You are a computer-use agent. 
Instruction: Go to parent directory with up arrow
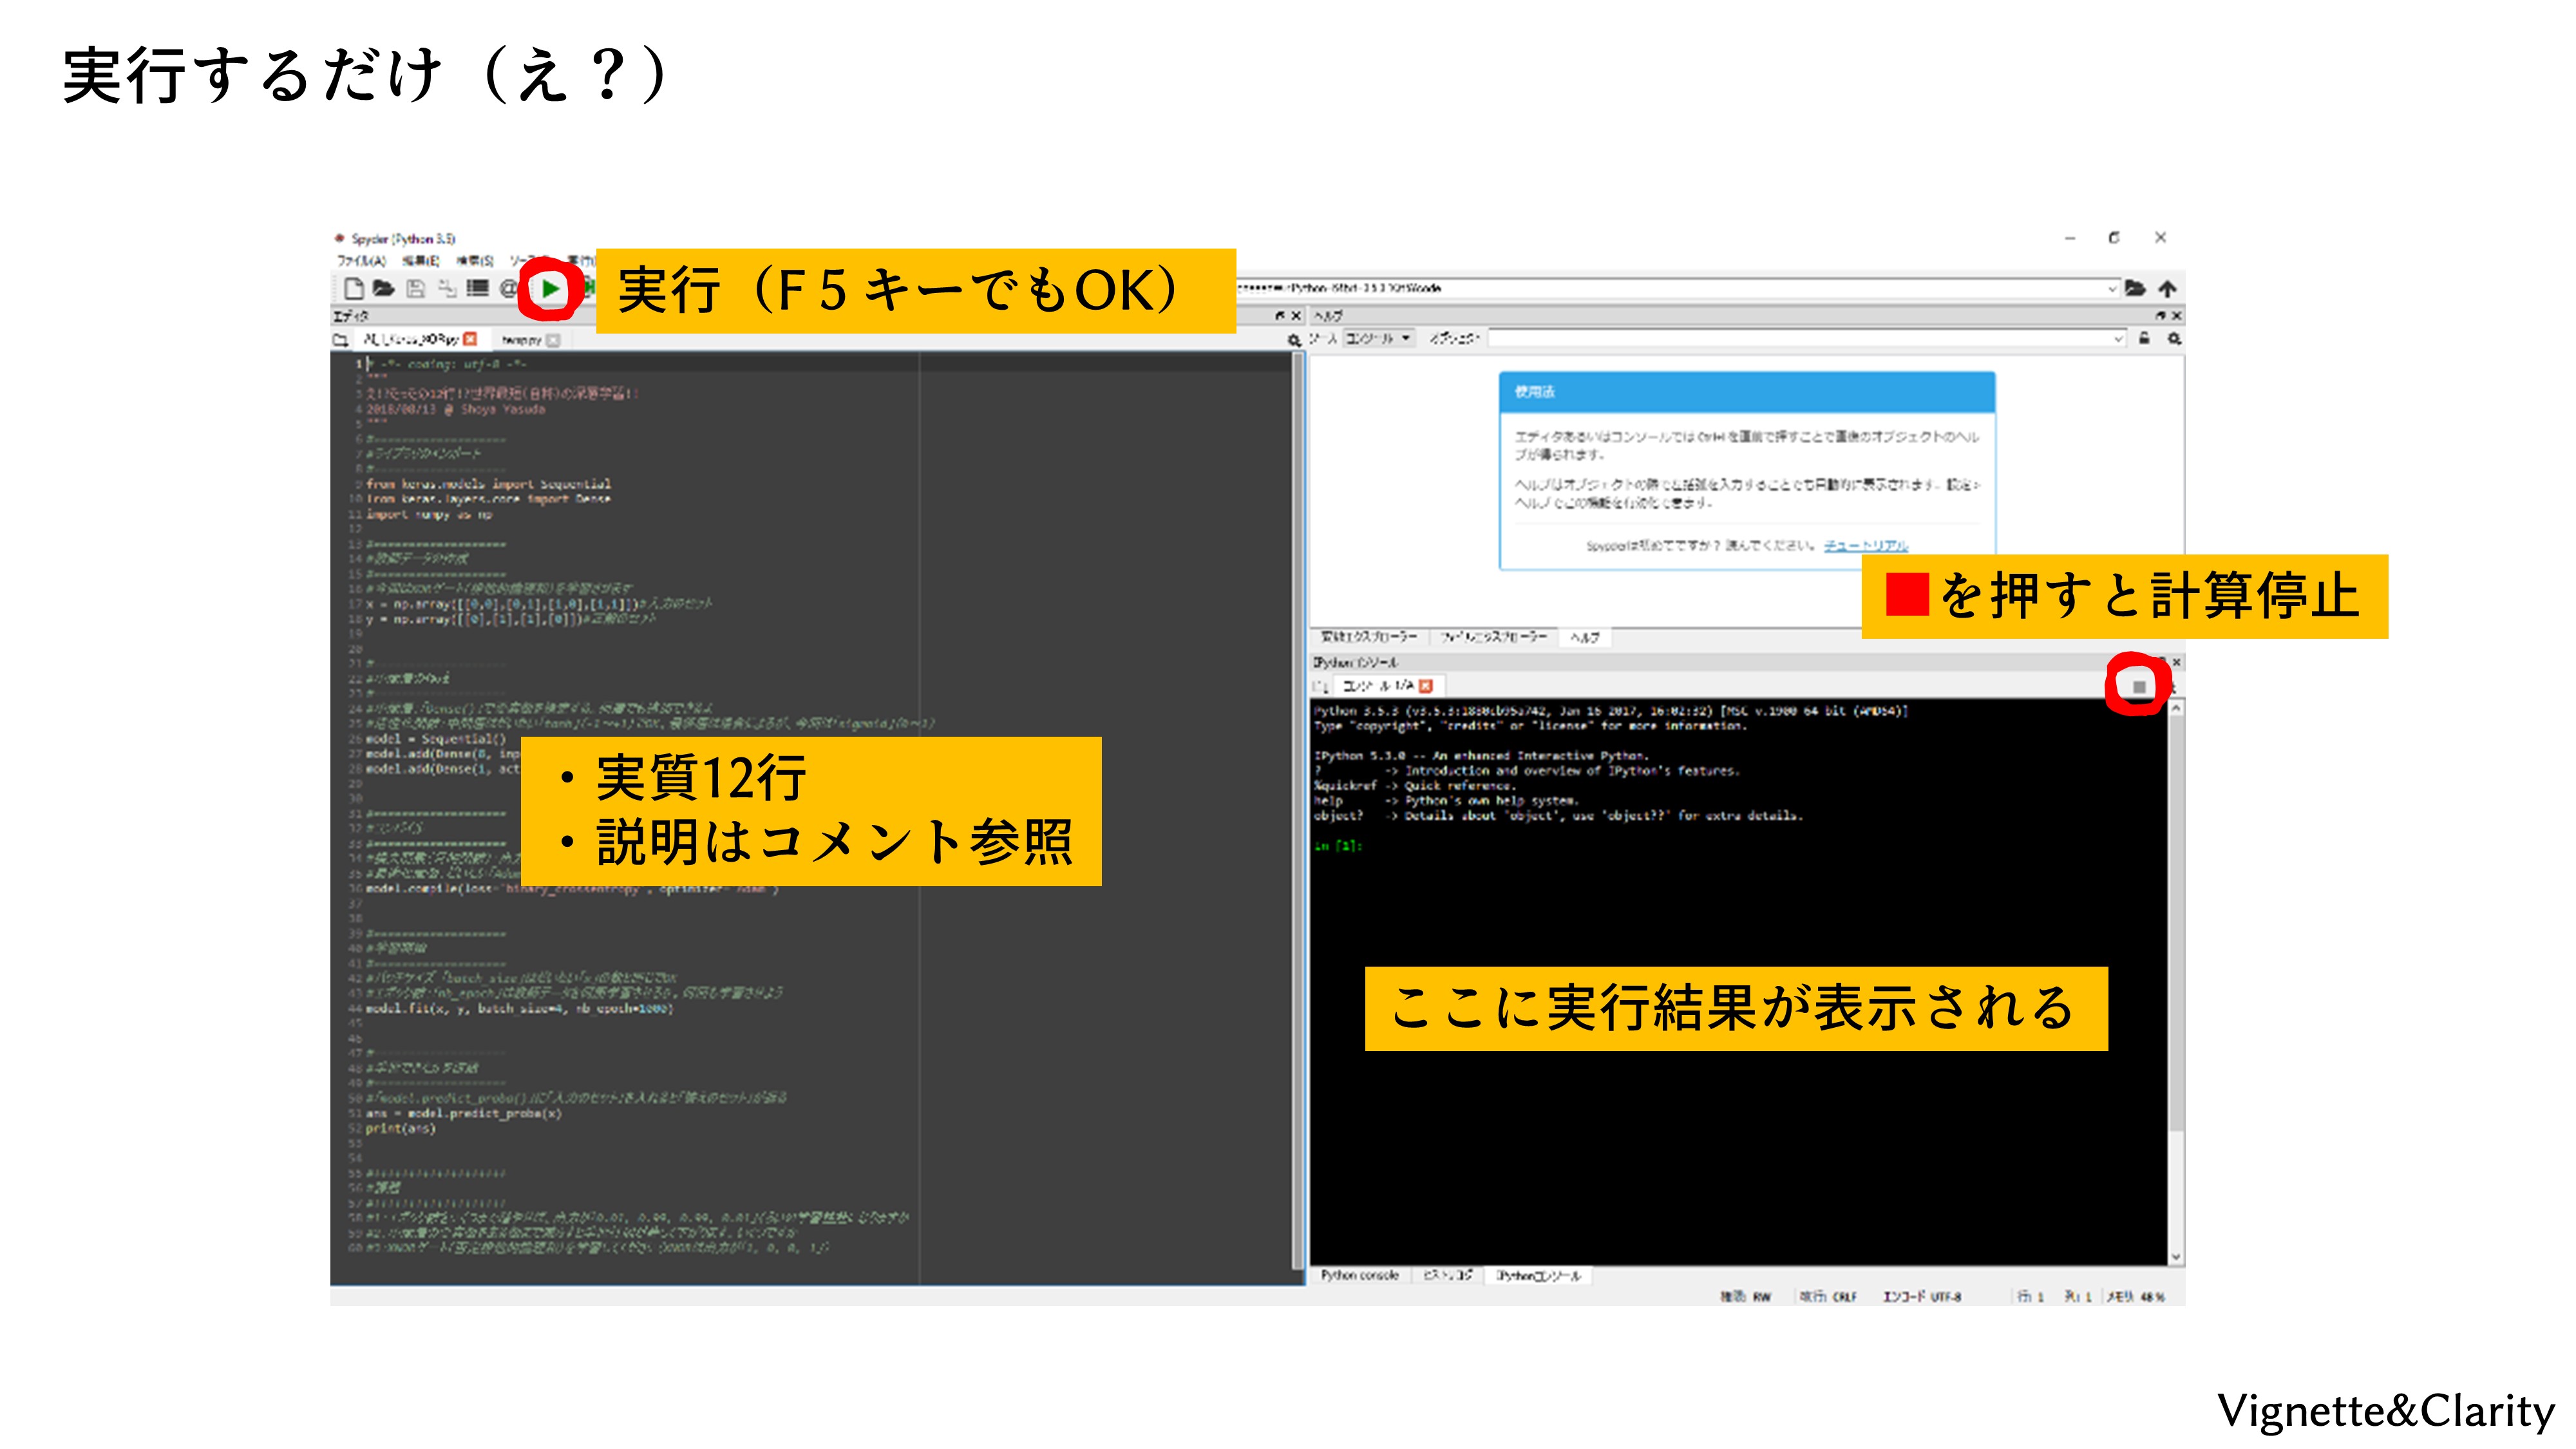click(2167, 288)
